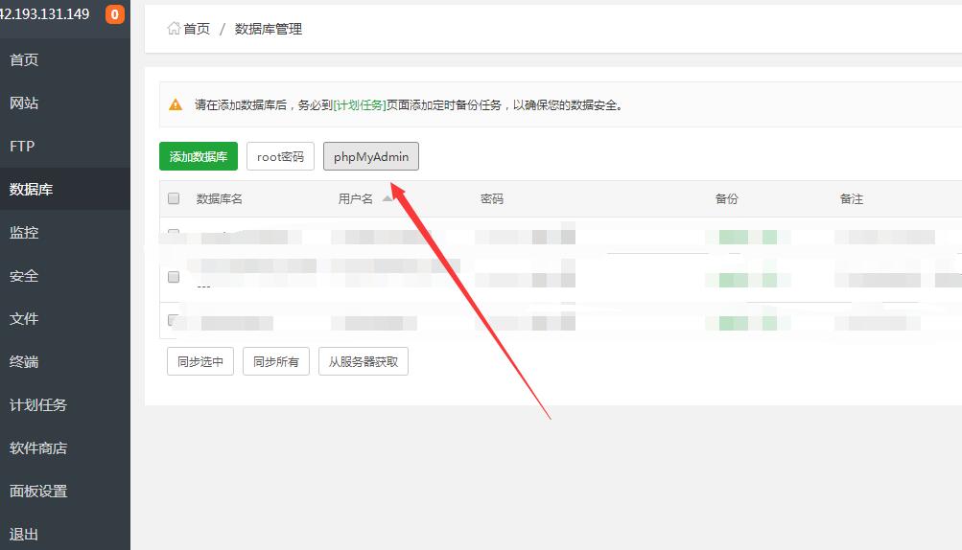Viewport: 962px width, 550px height.
Task: Open 面板设置 in the sidebar
Action: point(38,492)
